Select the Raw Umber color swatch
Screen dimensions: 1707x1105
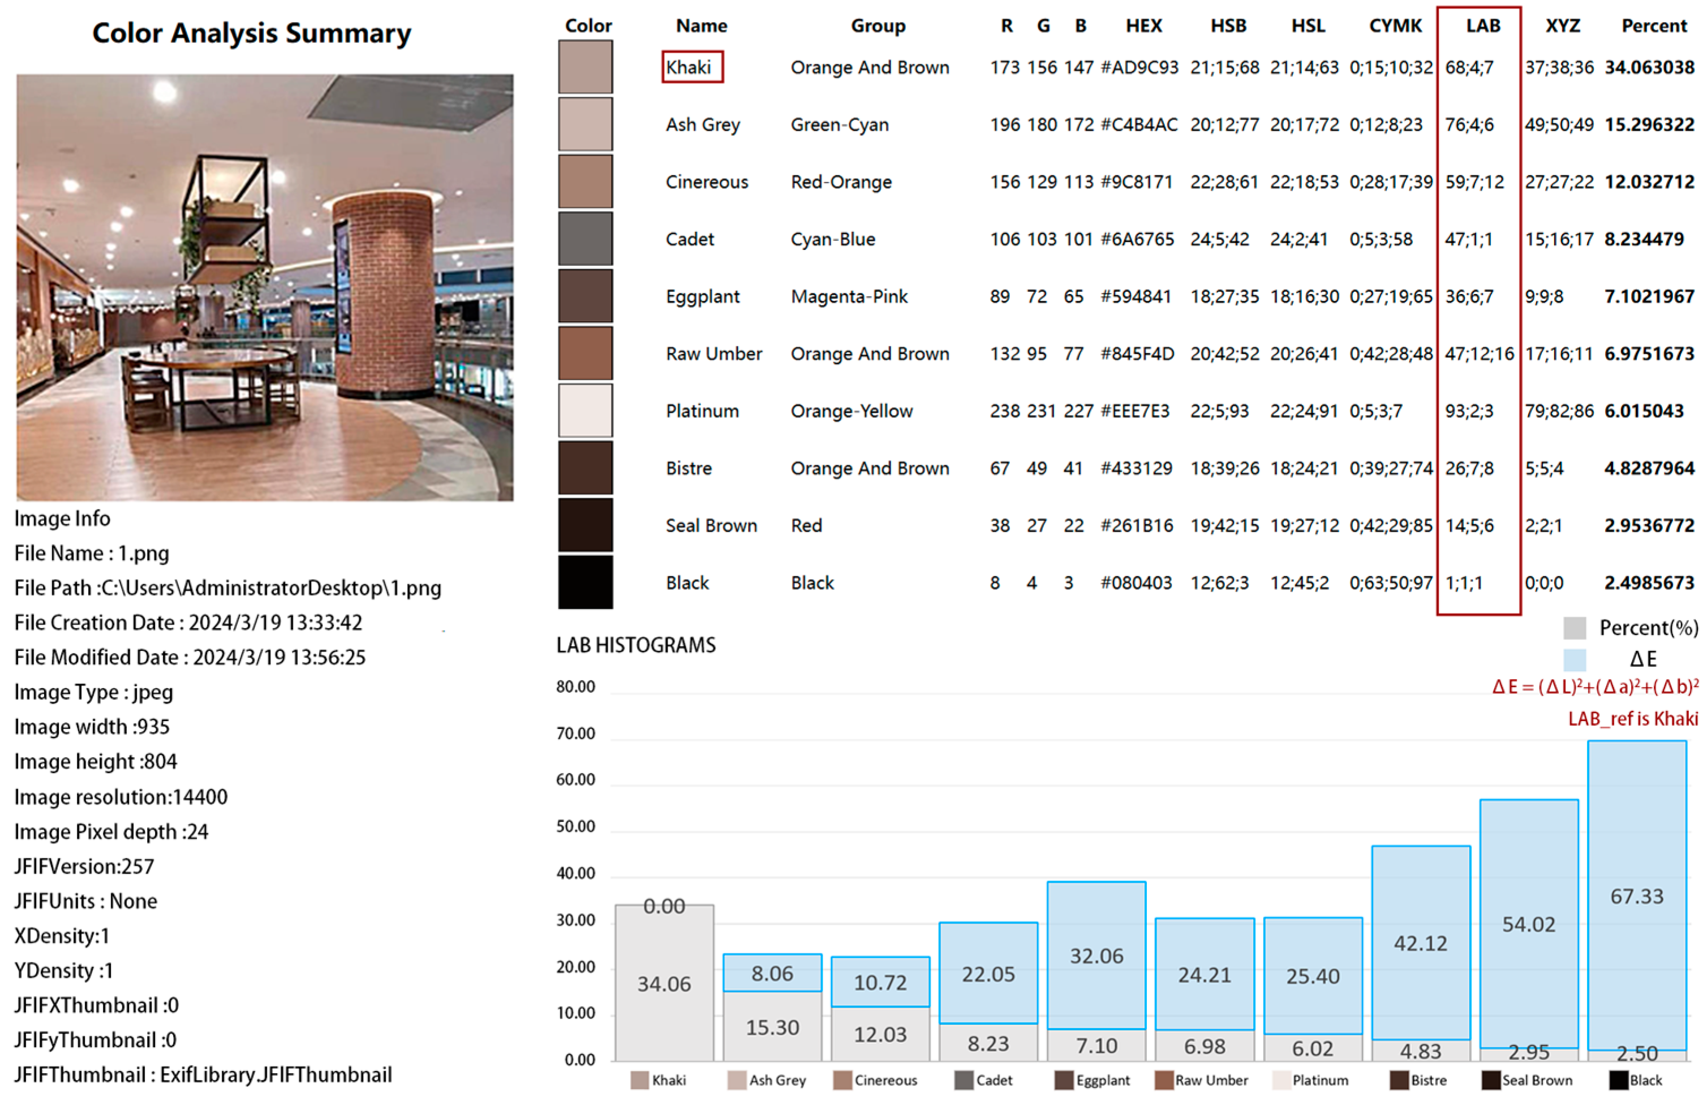pyautogui.click(x=585, y=353)
